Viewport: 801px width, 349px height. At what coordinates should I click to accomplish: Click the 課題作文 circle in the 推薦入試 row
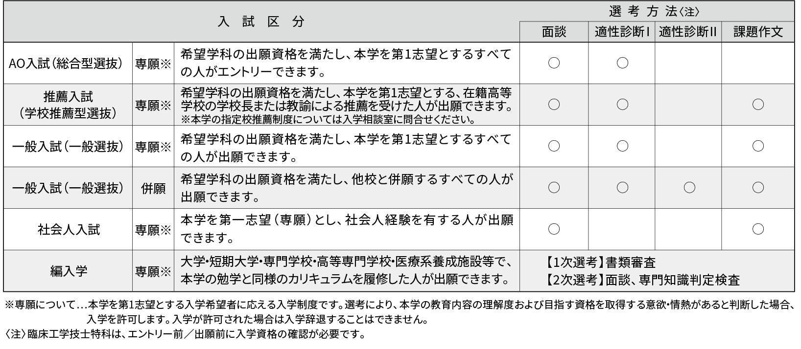pos(758,104)
